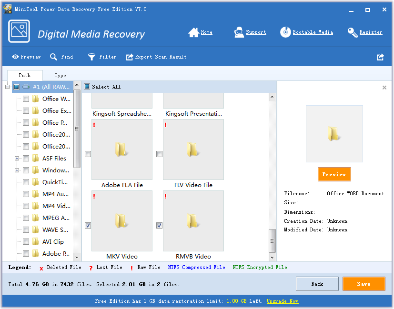Select the Office P... tree item
This screenshot has height=309, width=394.
pos(55,122)
